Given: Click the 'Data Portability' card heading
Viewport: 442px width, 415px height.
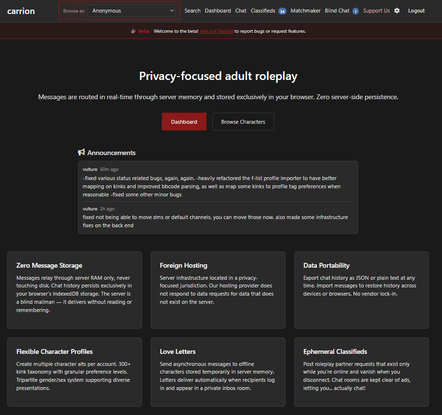Looking at the screenshot, I should click(326, 265).
